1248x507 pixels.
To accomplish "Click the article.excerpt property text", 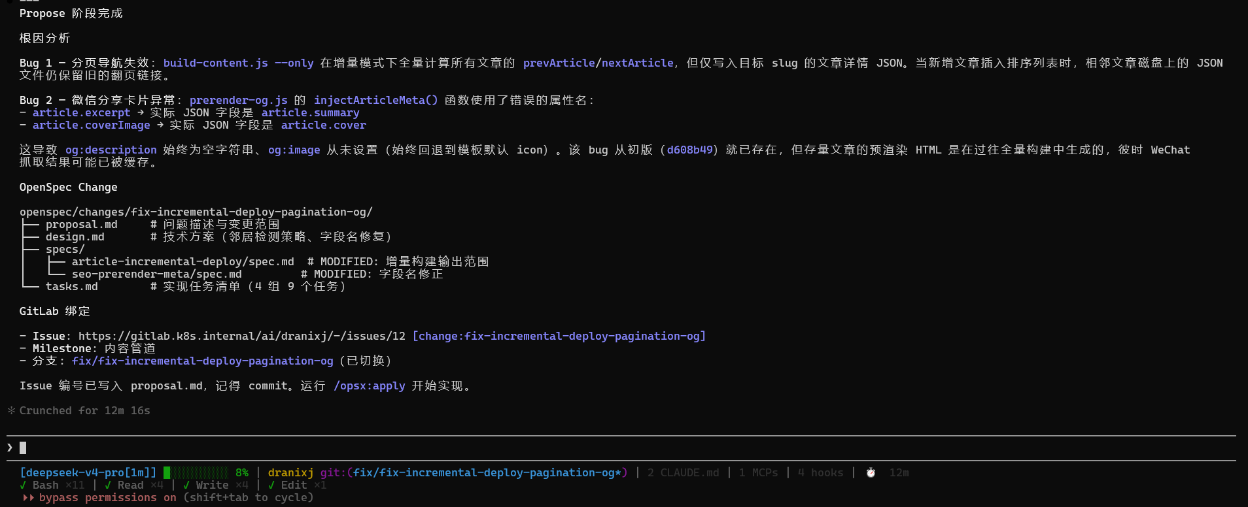I will tap(82, 112).
